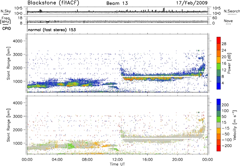The width and height of the screenshot is (240, 166).
Task: Click the right '10^5' N.Search axis tick
Action: pos(217,8)
